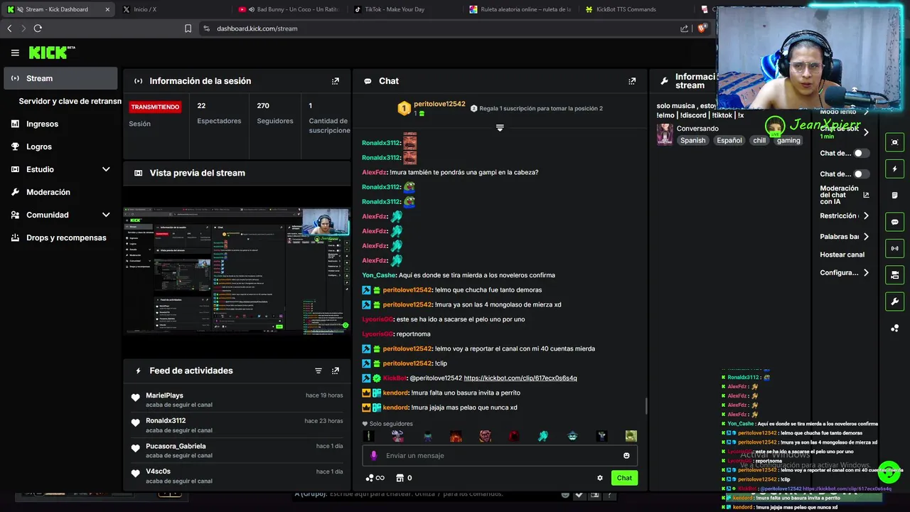Reload the browser page
Image resolution: width=910 pixels, height=512 pixels.
click(x=38, y=28)
